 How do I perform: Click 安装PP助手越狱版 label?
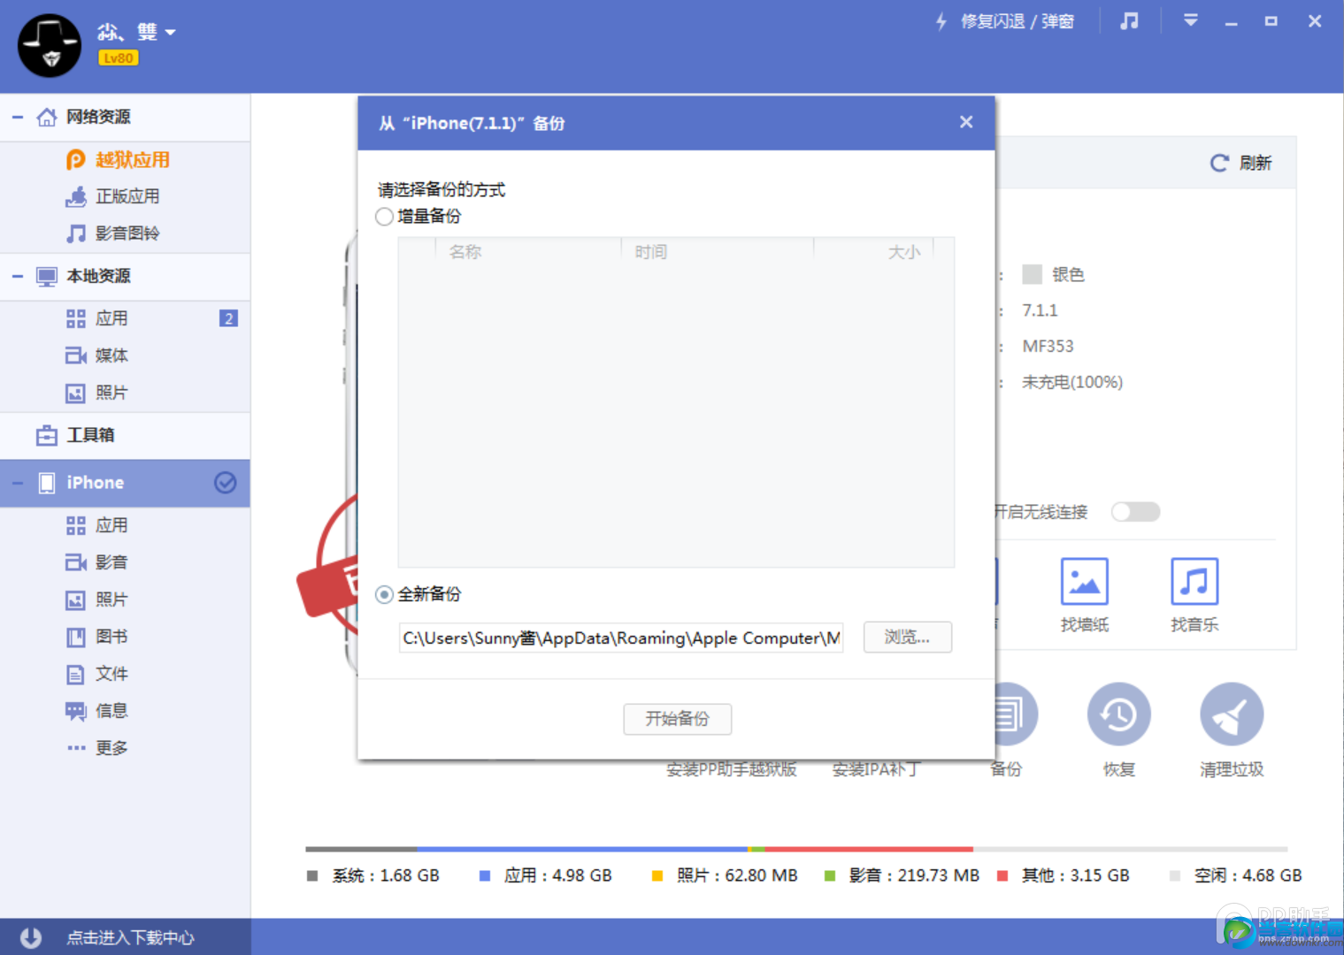click(732, 769)
